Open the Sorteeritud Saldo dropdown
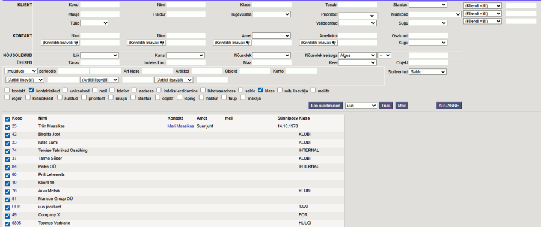541x227 pixels. (427, 72)
